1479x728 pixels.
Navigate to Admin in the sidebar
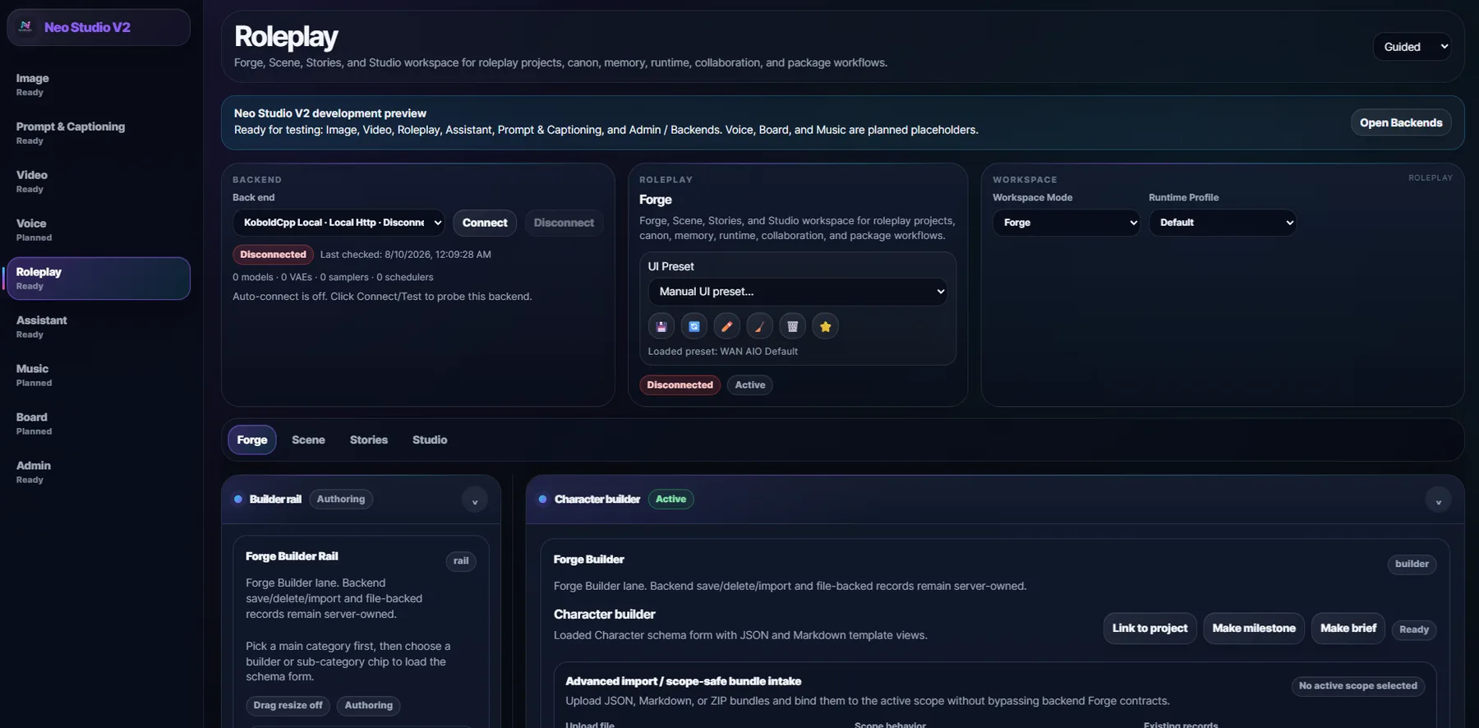click(99, 472)
